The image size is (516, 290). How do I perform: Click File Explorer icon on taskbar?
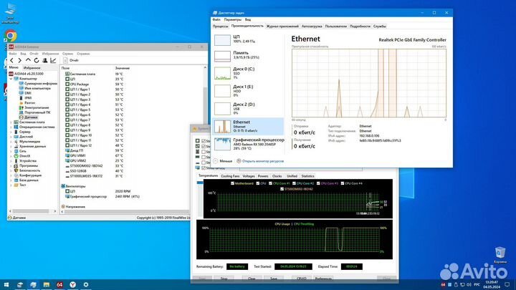(x=47, y=285)
